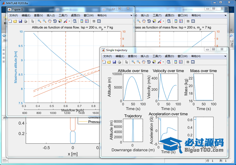Print icon in Single trajectory toolbar

click(x=119, y=62)
